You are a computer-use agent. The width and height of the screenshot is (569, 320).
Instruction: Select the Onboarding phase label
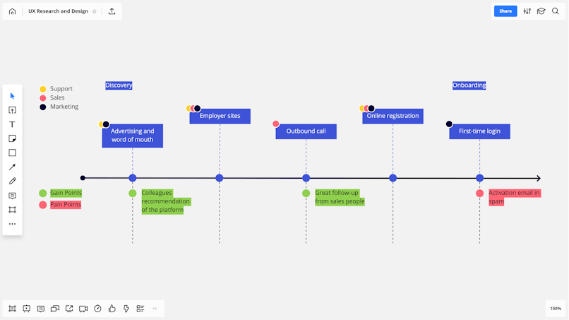[x=469, y=85]
